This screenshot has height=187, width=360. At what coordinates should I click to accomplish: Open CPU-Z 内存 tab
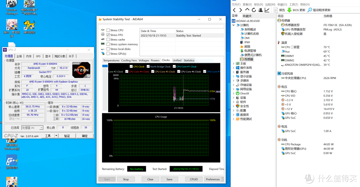click(x=29, y=56)
